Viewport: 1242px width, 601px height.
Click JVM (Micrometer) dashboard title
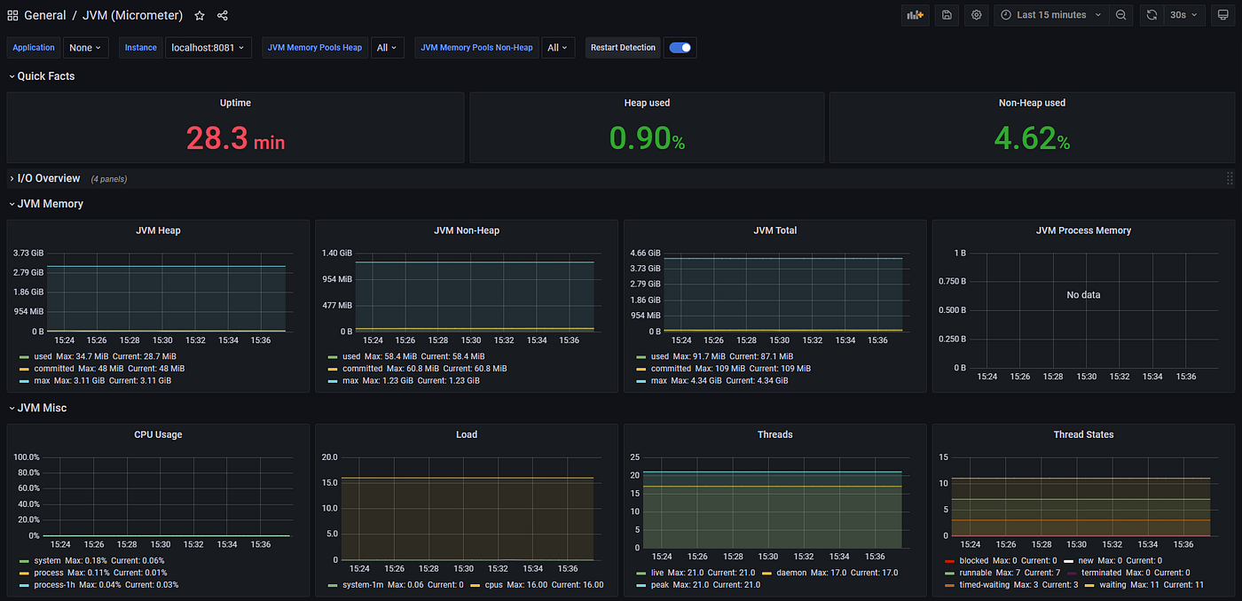[x=133, y=15]
